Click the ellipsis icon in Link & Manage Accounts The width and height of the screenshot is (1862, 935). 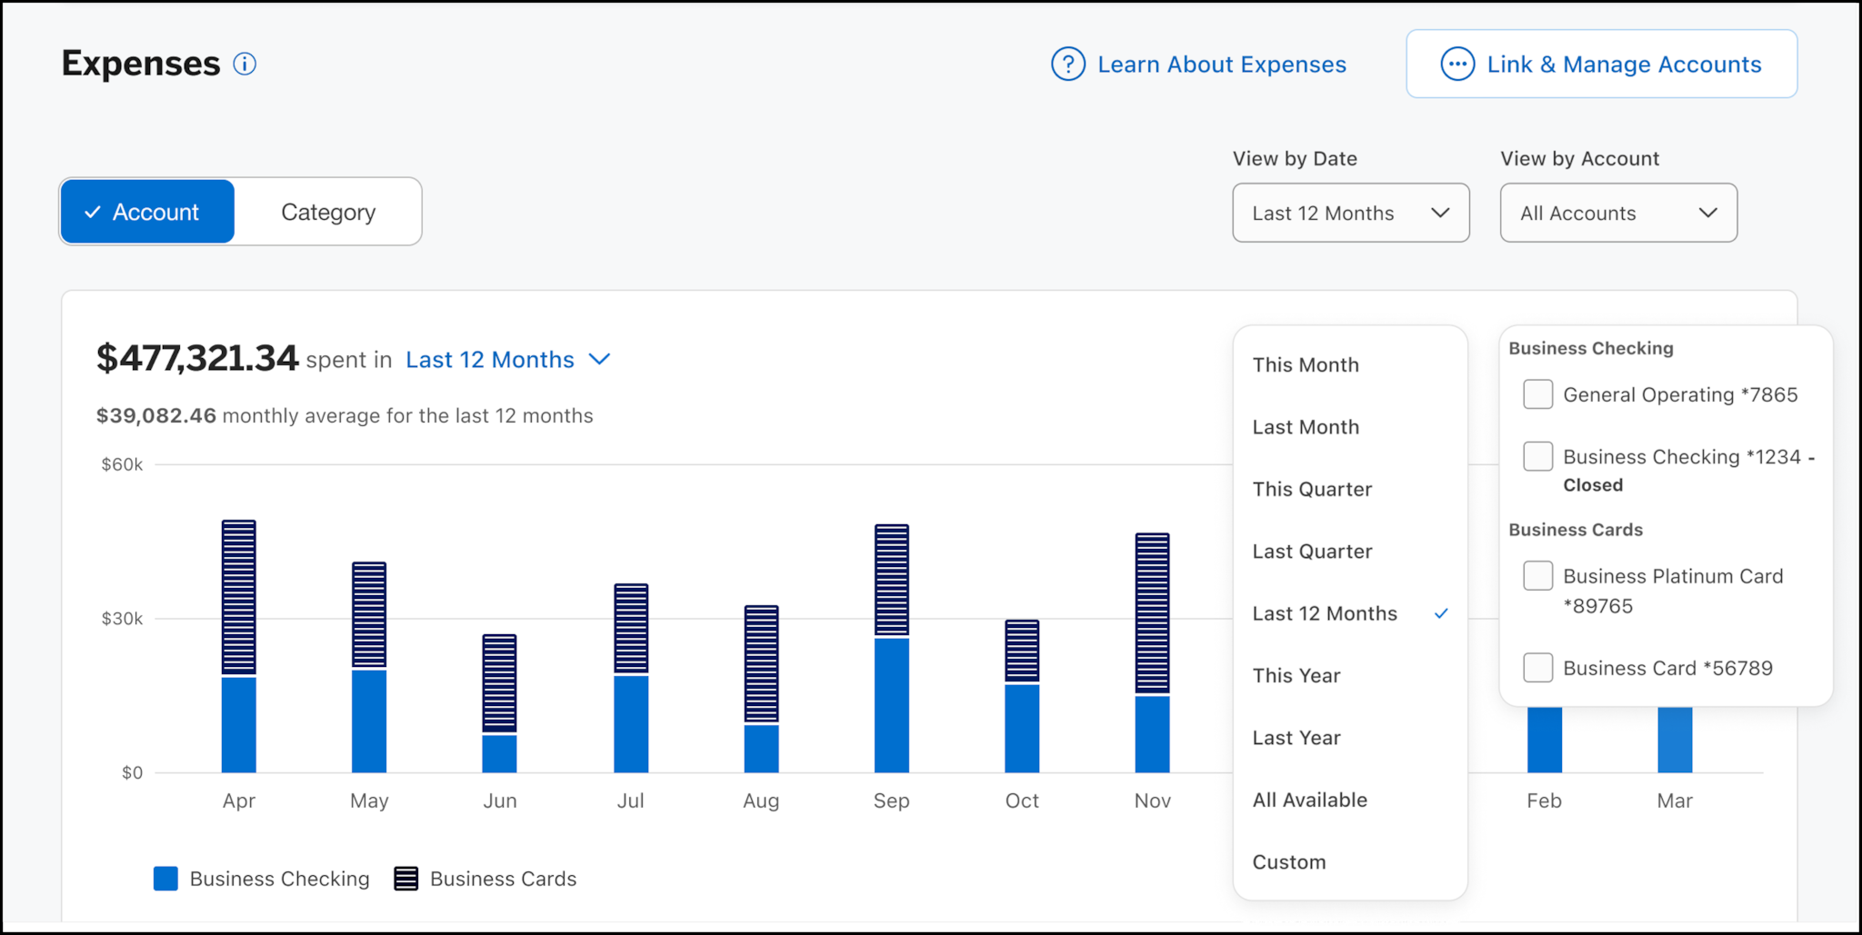point(1457,64)
